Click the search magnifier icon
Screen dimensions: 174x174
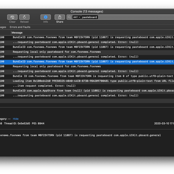70,17
